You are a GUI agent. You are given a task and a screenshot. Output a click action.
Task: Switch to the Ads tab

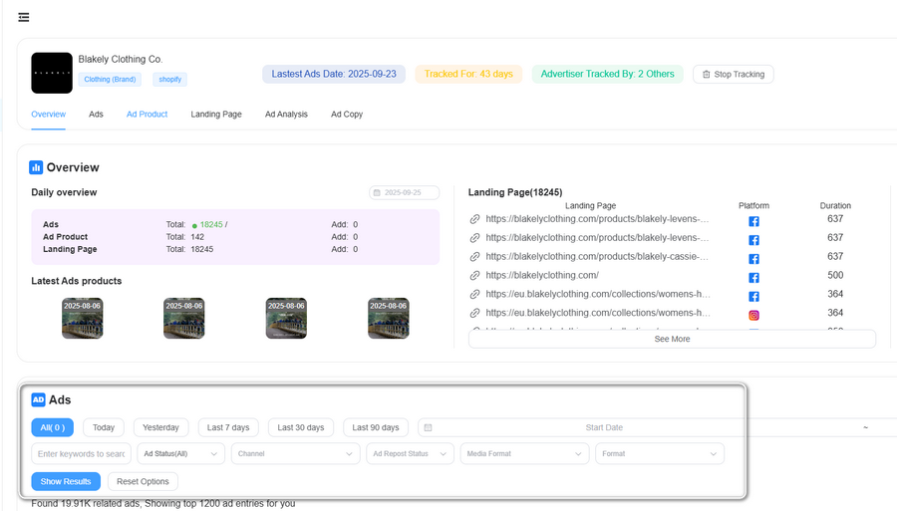(x=96, y=115)
